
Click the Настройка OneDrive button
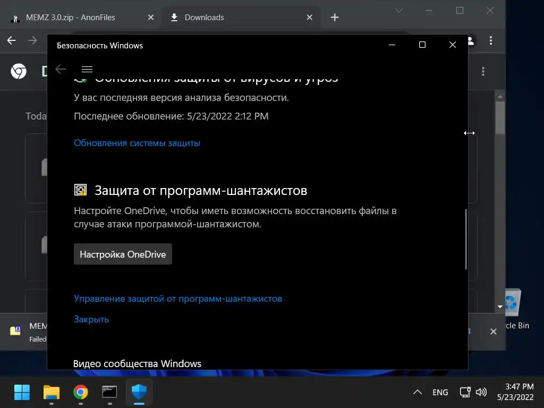pos(123,254)
